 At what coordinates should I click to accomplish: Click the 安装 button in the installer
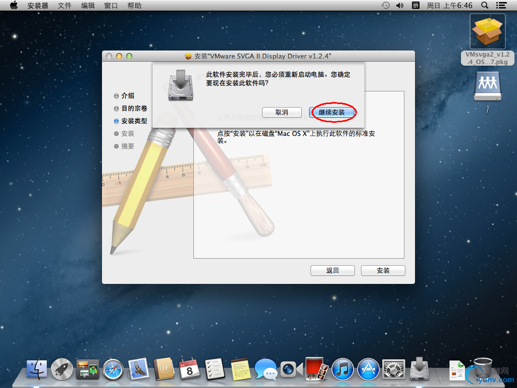coord(383,270)
